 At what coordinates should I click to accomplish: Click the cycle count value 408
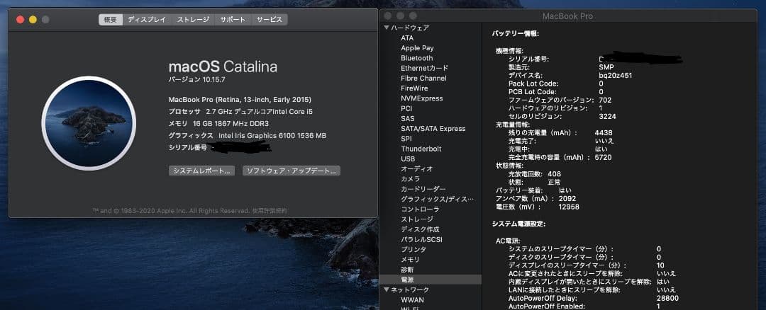coord(555,174)
